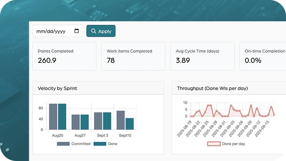Click the Throughput (Done WIs per day) header
The width and height of the screenshot is (286, 161).
pyautogui.click(x=228, y=88)
